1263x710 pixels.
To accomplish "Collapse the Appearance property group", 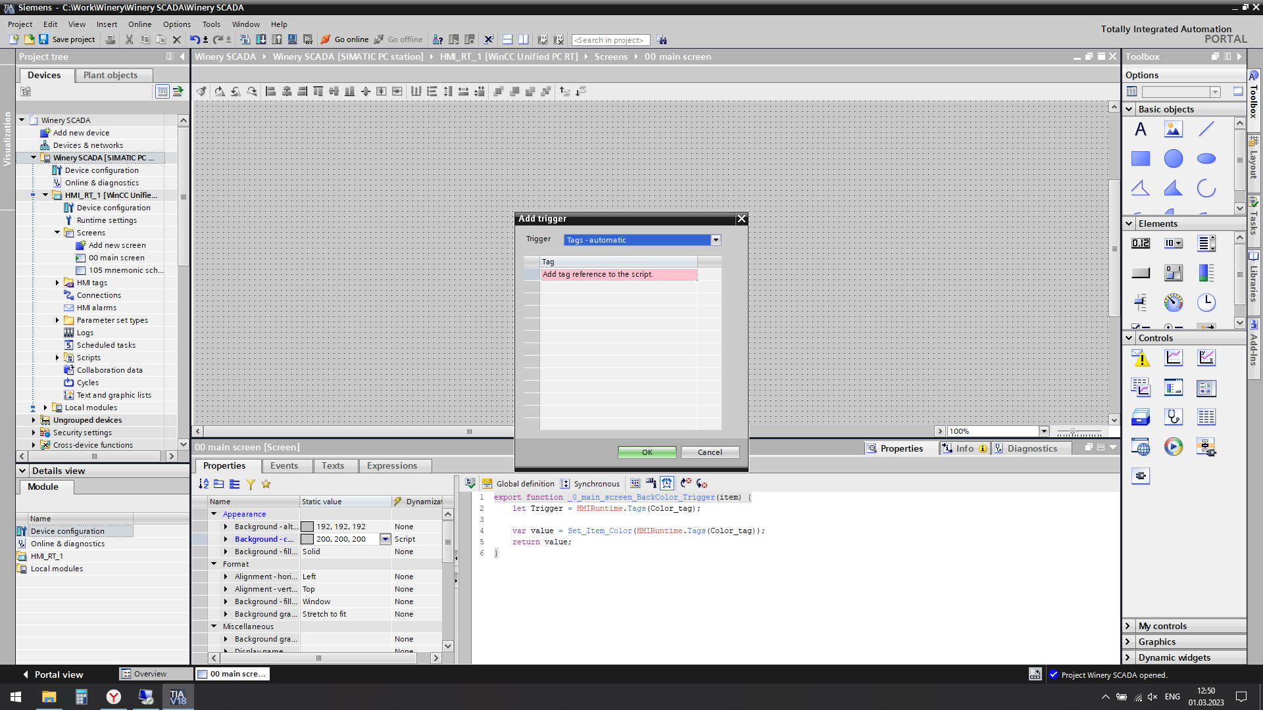I will coord(214,514).
